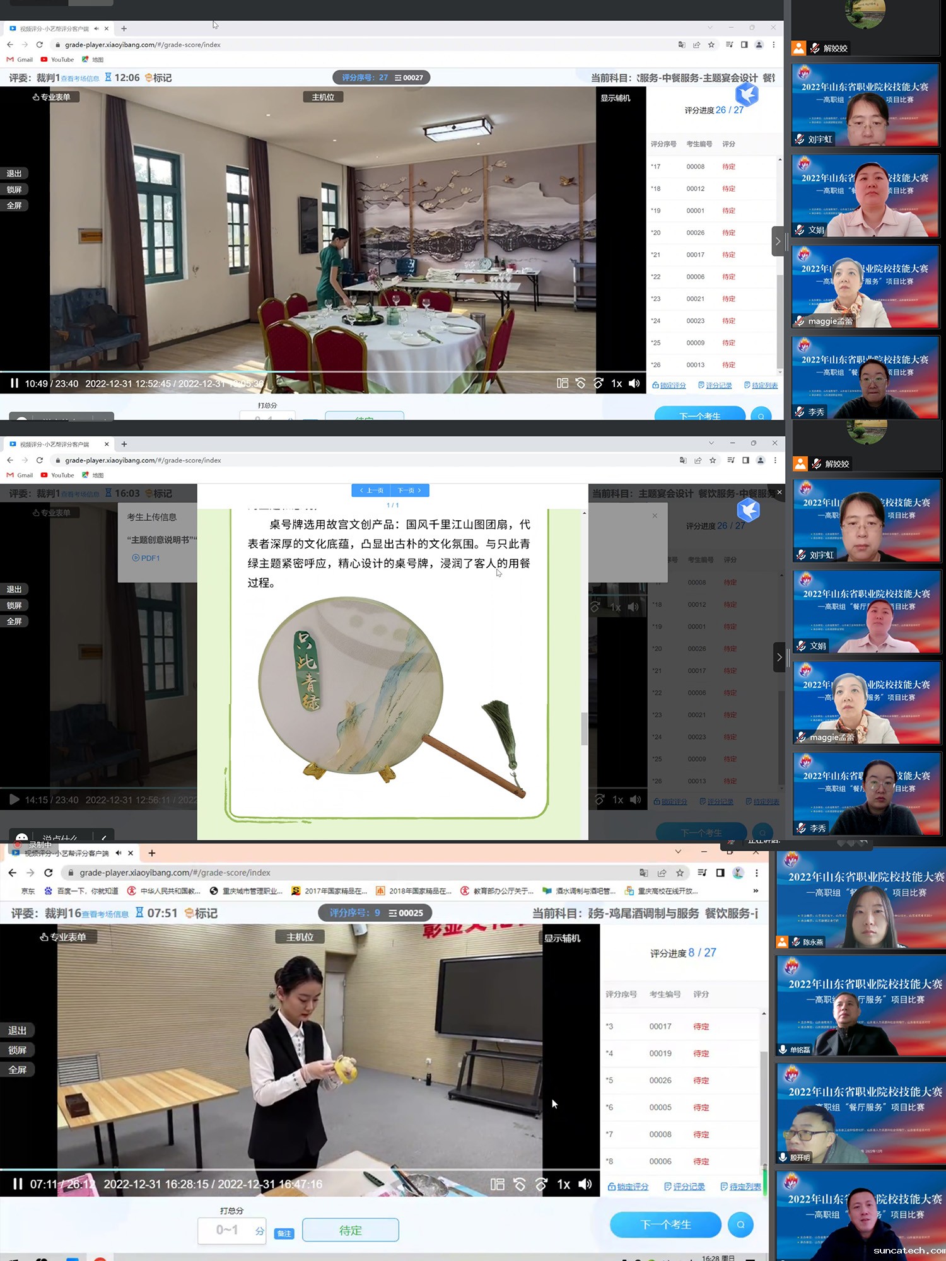946x1261 pixels.
Task: Open 待定列表 in the 12:06 window
Action: 761,385
